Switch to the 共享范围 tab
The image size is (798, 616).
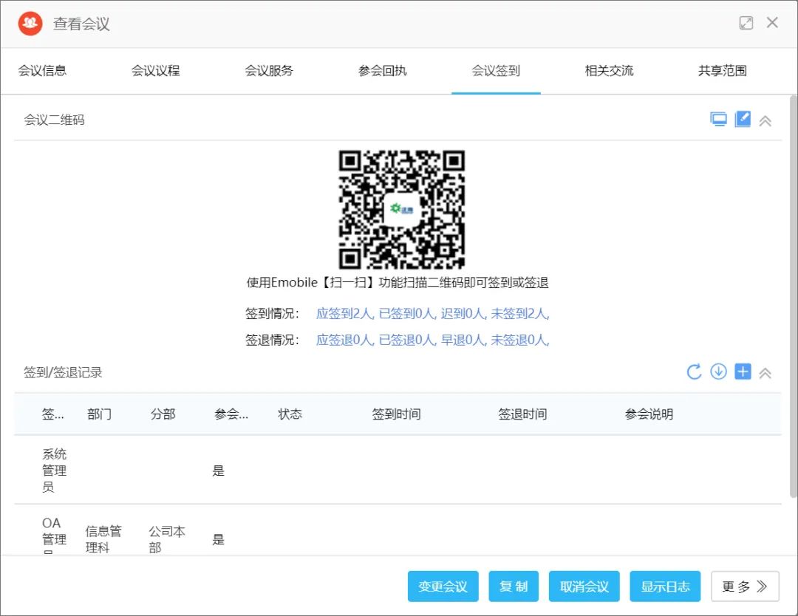[x=723, y=71]
